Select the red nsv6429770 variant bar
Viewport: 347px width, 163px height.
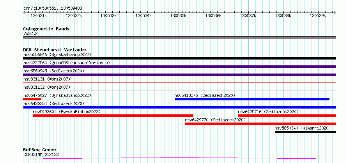(261, 124)
